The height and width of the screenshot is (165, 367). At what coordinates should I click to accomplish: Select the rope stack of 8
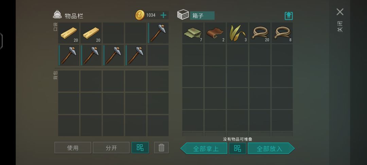[282, 33]
